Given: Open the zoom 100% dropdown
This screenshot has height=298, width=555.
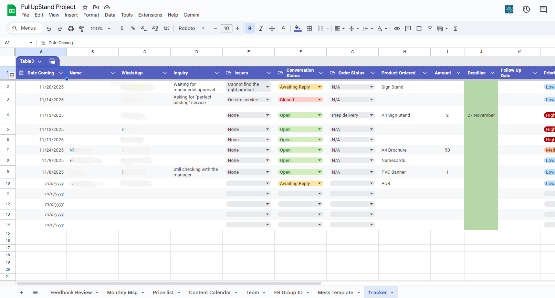Looking at the screenshot, I should tap(100, 29).
